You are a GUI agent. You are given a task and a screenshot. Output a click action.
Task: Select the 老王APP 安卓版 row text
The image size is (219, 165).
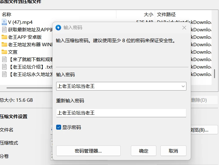pyautogui.click(x=25, y=37)
